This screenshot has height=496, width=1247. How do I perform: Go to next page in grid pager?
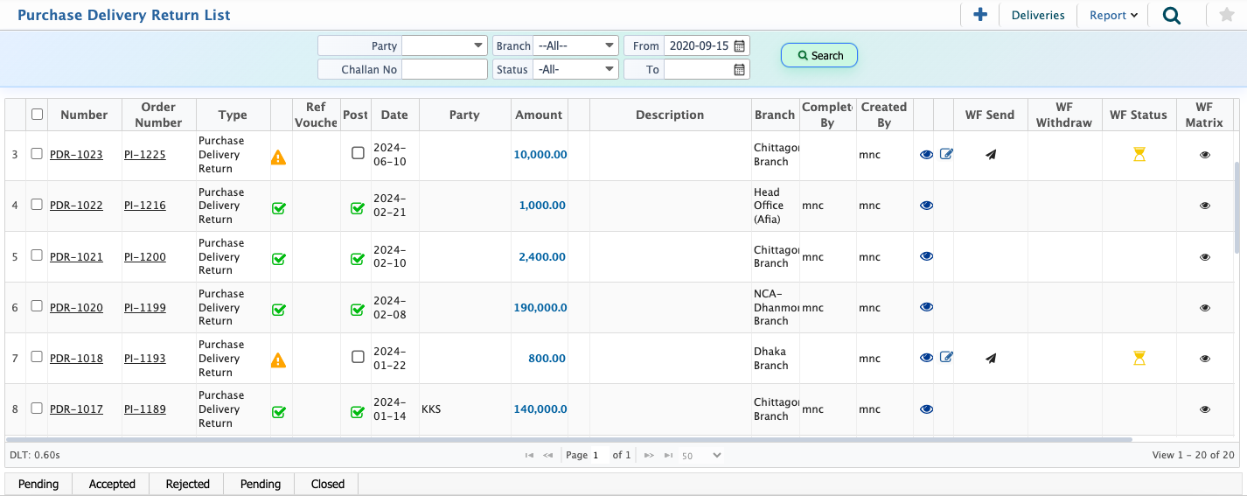click(649, 455)
